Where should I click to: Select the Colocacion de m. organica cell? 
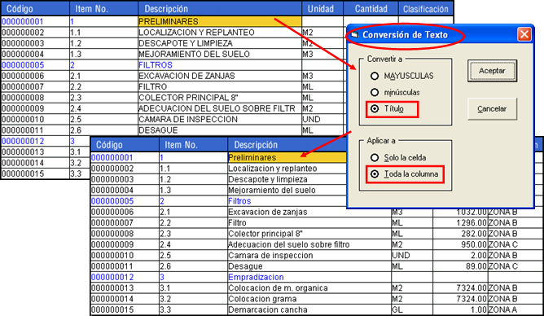[309, 288]
